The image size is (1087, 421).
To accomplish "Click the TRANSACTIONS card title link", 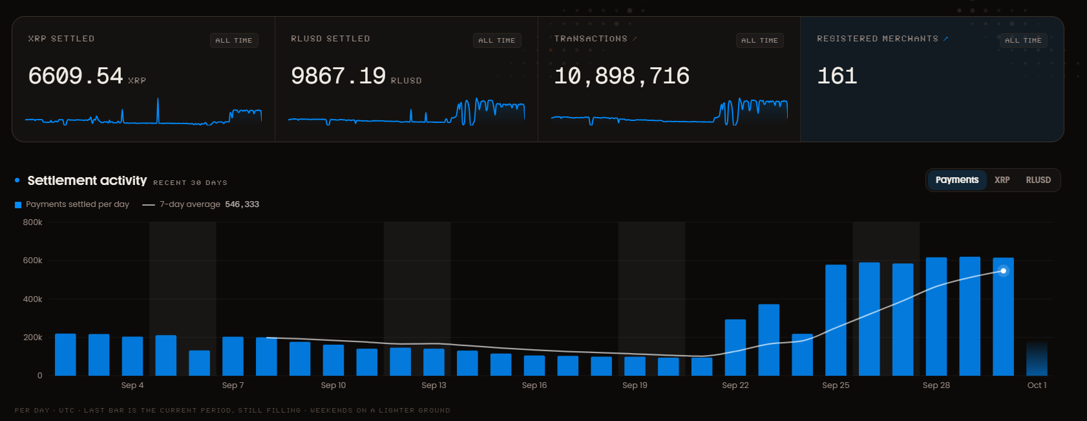I will point(591,39).
